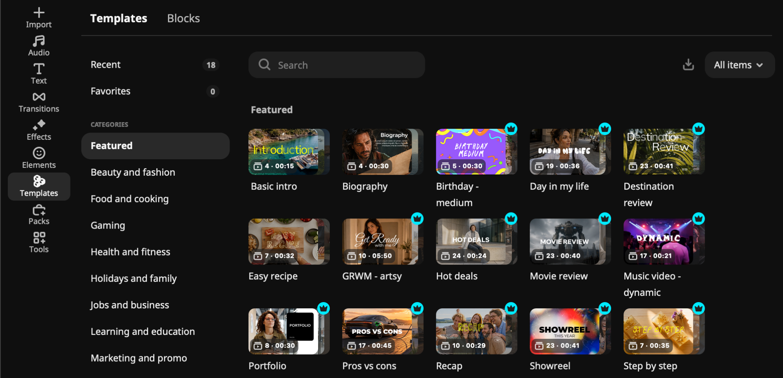Expand the All items filter dropdown
Screen dimensions: 783x378
[x=740, y=65]
